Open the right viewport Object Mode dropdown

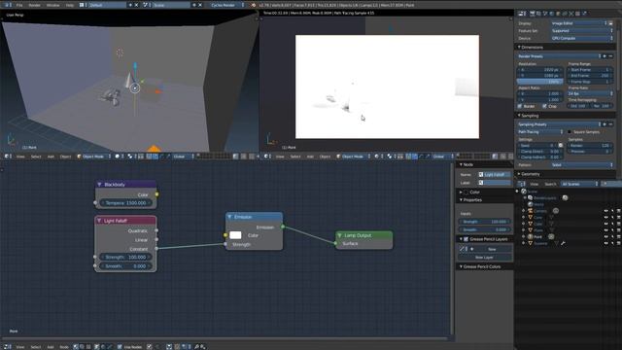353,157
